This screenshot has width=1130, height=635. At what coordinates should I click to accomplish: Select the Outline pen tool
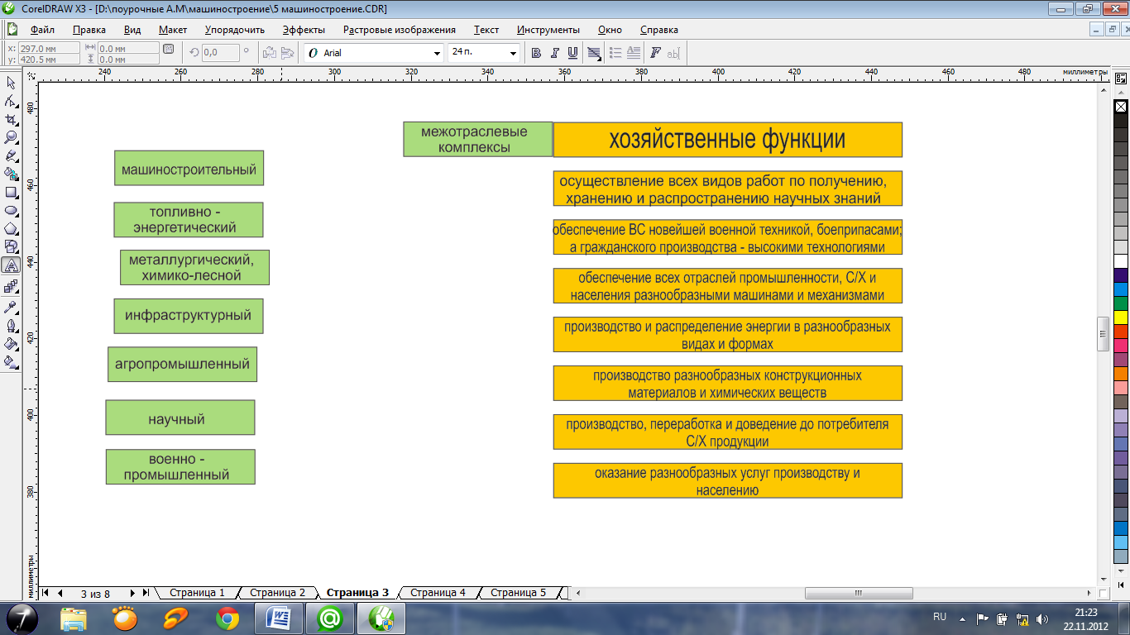[12, 325]
